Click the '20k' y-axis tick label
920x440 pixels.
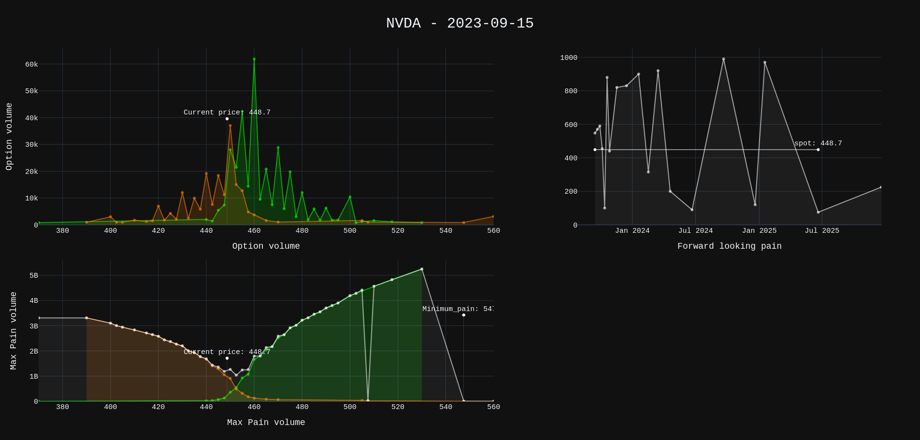tap(31, 171)
